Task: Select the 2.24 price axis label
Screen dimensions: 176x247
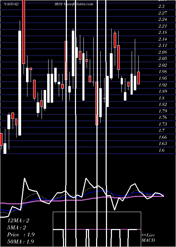Action: pos(163,19)
